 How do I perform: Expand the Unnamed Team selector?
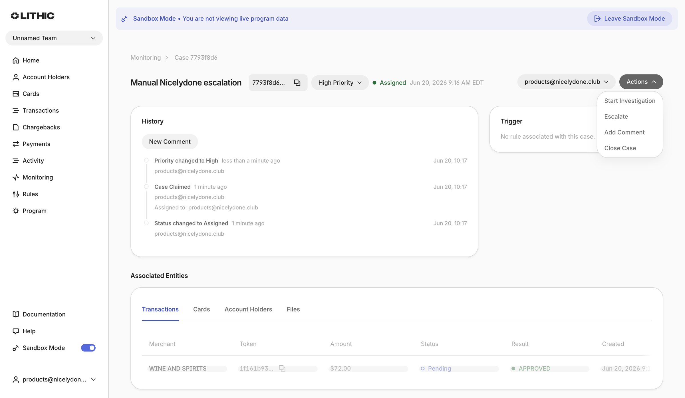(54, 38)
